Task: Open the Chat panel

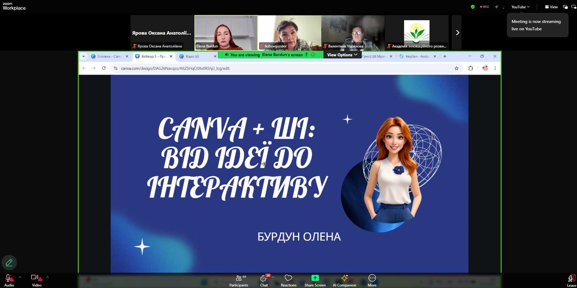Action: [264, 280]
